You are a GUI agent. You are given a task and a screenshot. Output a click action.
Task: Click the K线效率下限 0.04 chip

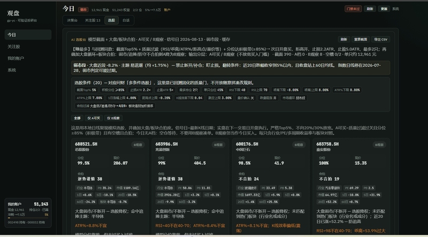click(x=189, y=98)
